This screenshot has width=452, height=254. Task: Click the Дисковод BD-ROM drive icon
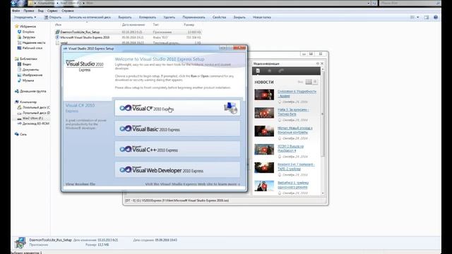point(19,123)
